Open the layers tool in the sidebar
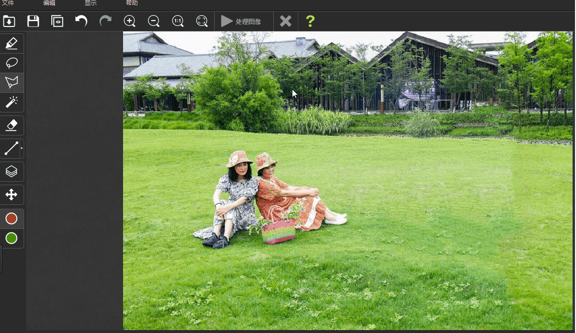Screen dimensions: 576x333 12,171
